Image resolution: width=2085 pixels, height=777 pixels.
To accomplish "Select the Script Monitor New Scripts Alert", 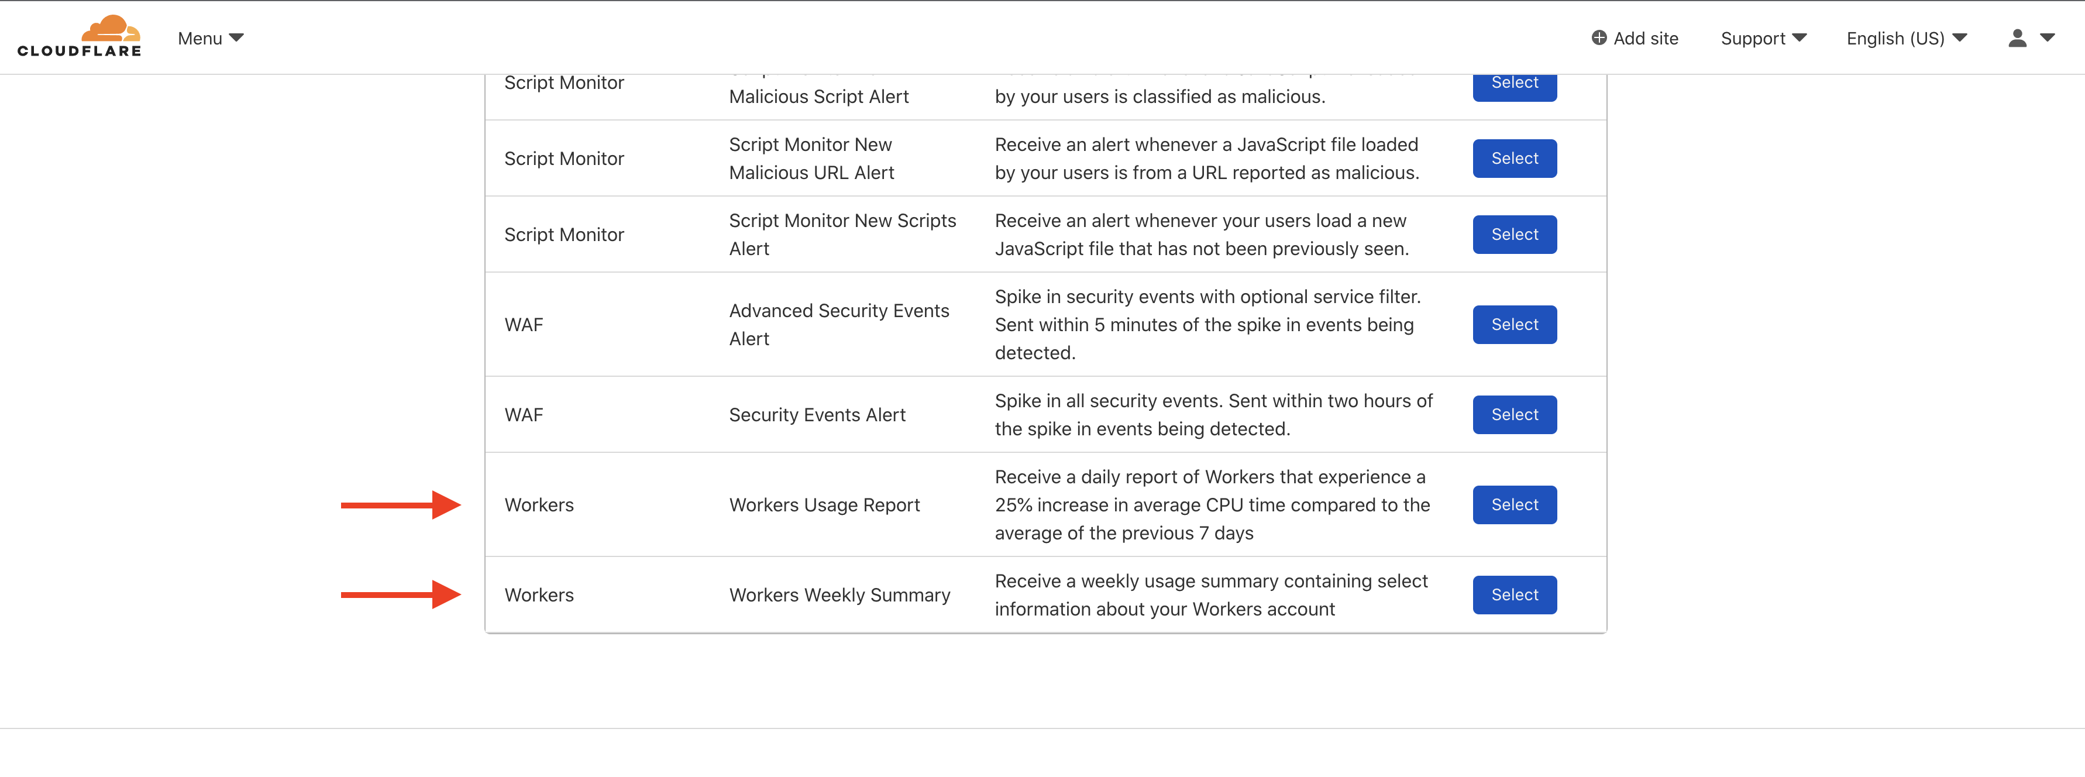I will [1513, 234].
